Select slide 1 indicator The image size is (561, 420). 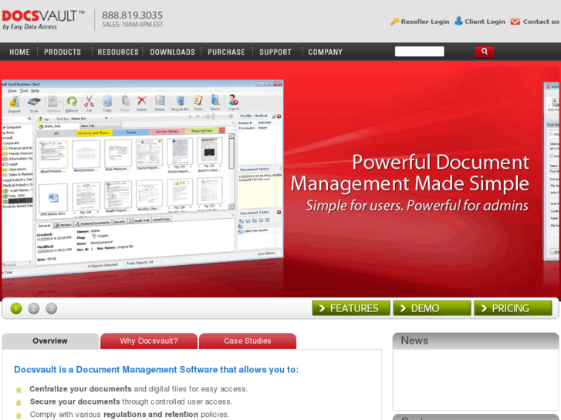pos(16,308)
